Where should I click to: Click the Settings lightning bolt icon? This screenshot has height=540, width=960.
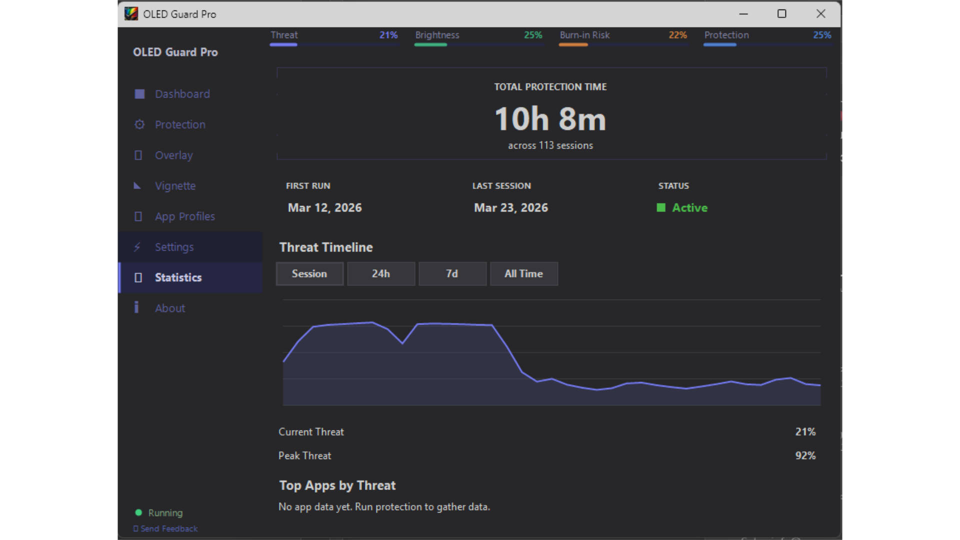pos(137,247)
